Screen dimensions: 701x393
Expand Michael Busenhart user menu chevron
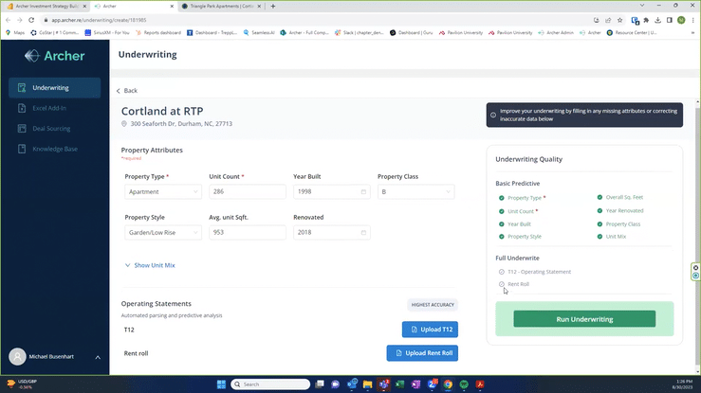point(98,357)
